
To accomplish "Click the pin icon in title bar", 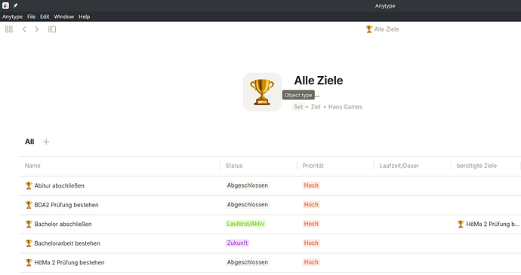I will (15, 5).
